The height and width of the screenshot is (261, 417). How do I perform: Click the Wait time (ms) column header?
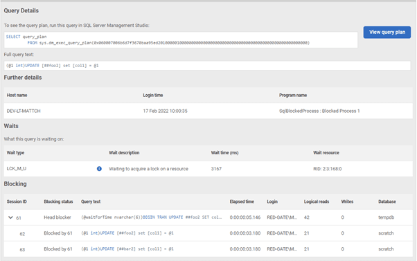[224, 152]
